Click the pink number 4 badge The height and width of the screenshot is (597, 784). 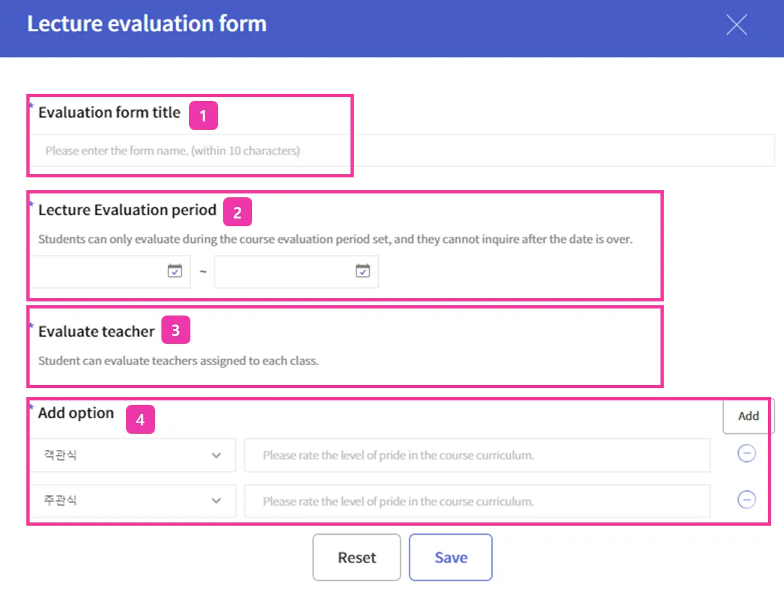tap(140, 422)
